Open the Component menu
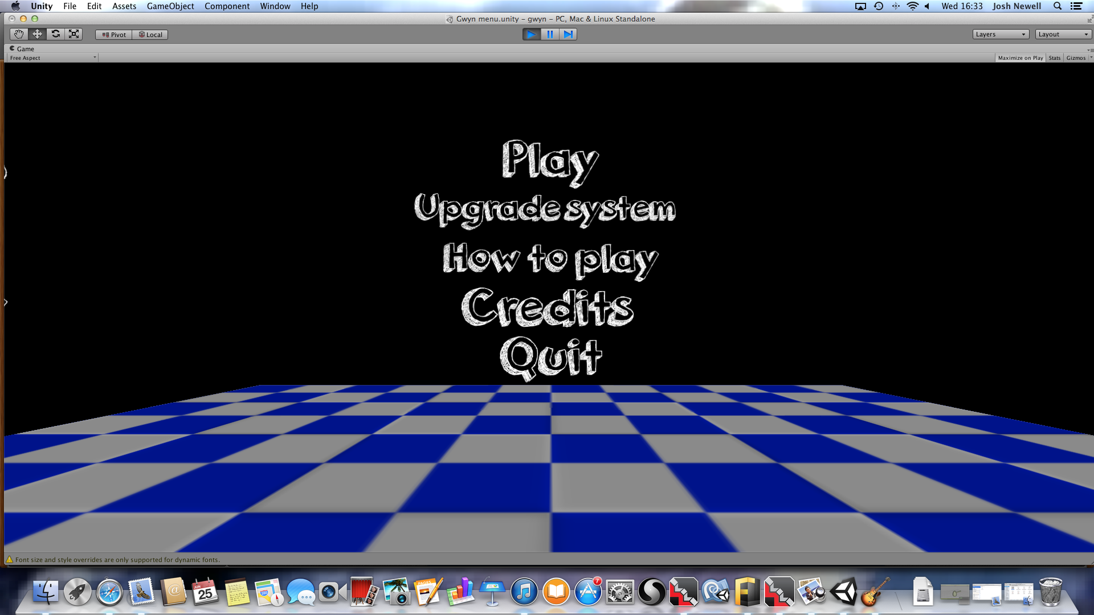This screenshot has height=615, width=1094. pyautogui.click(x=227, y=6)
